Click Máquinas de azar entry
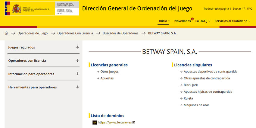Image resolution: width=256 pixels, height=128 pixels. (x=196, y=105)
